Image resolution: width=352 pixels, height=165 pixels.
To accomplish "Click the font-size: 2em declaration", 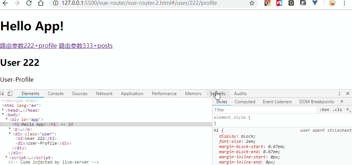I will pyautogui.click(x=237, y=141).
